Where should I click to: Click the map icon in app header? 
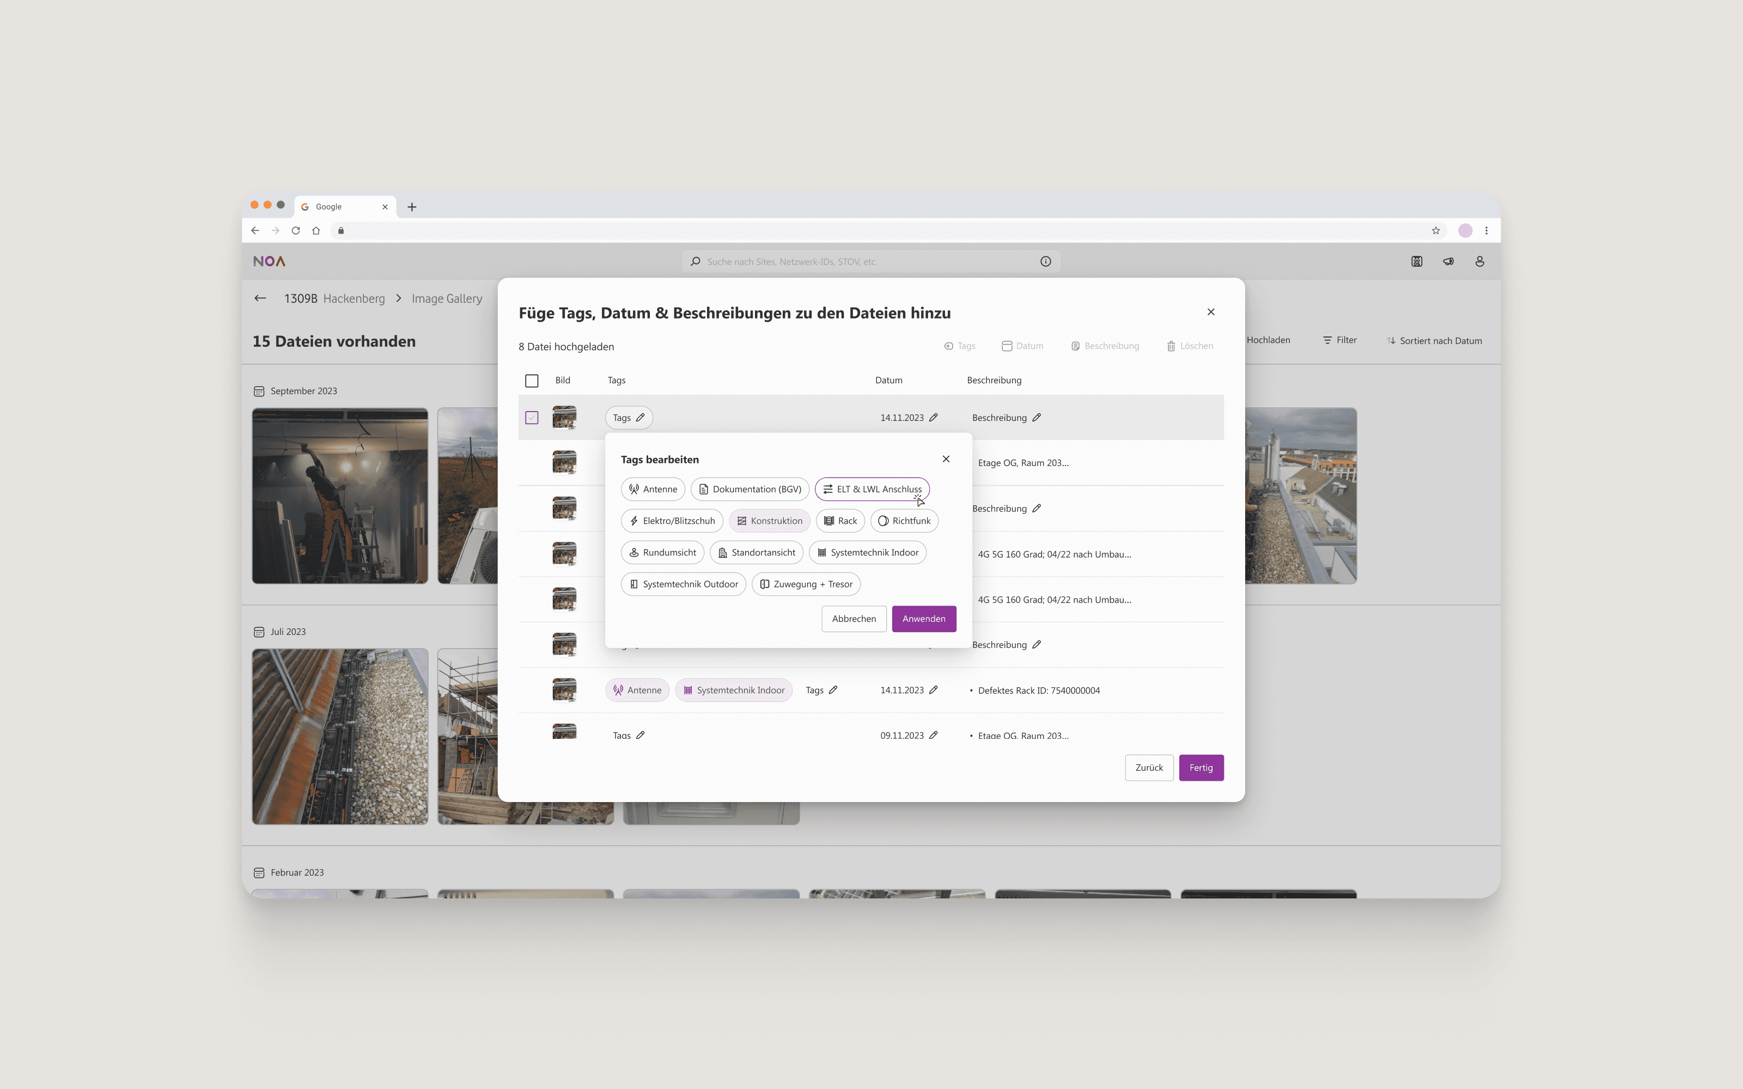[1417, 261]
